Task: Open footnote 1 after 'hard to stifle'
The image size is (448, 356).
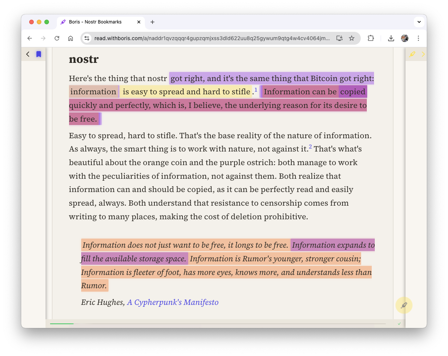Action: point(256,90)
